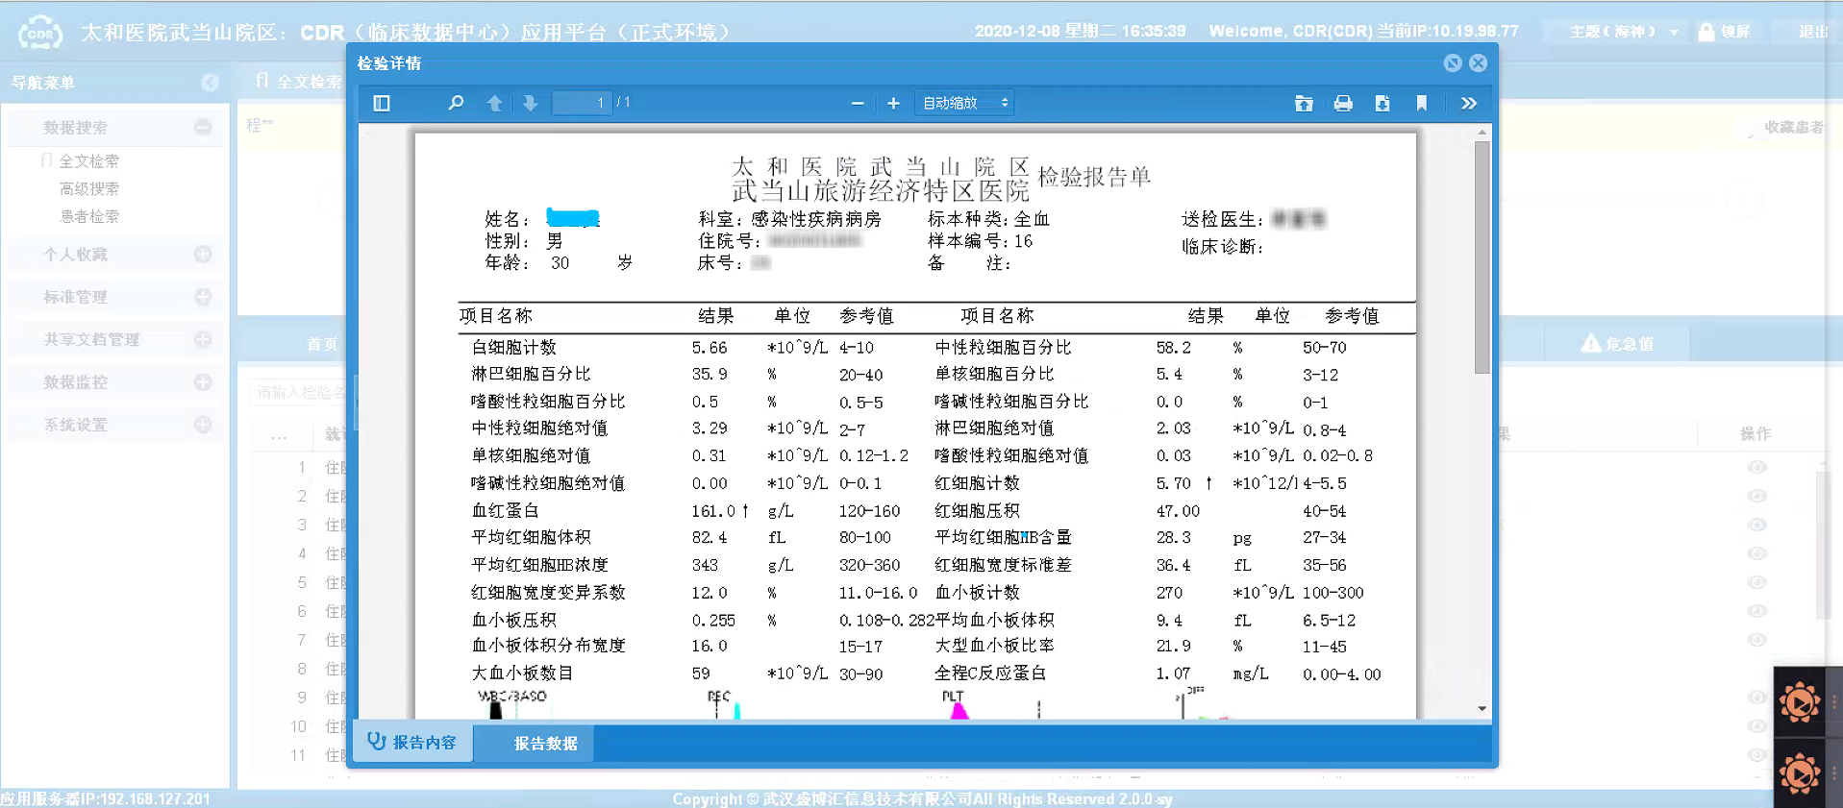Click the bookmark current view icon
Viewport: 1843px width, 808px height.
(1421, 103)
